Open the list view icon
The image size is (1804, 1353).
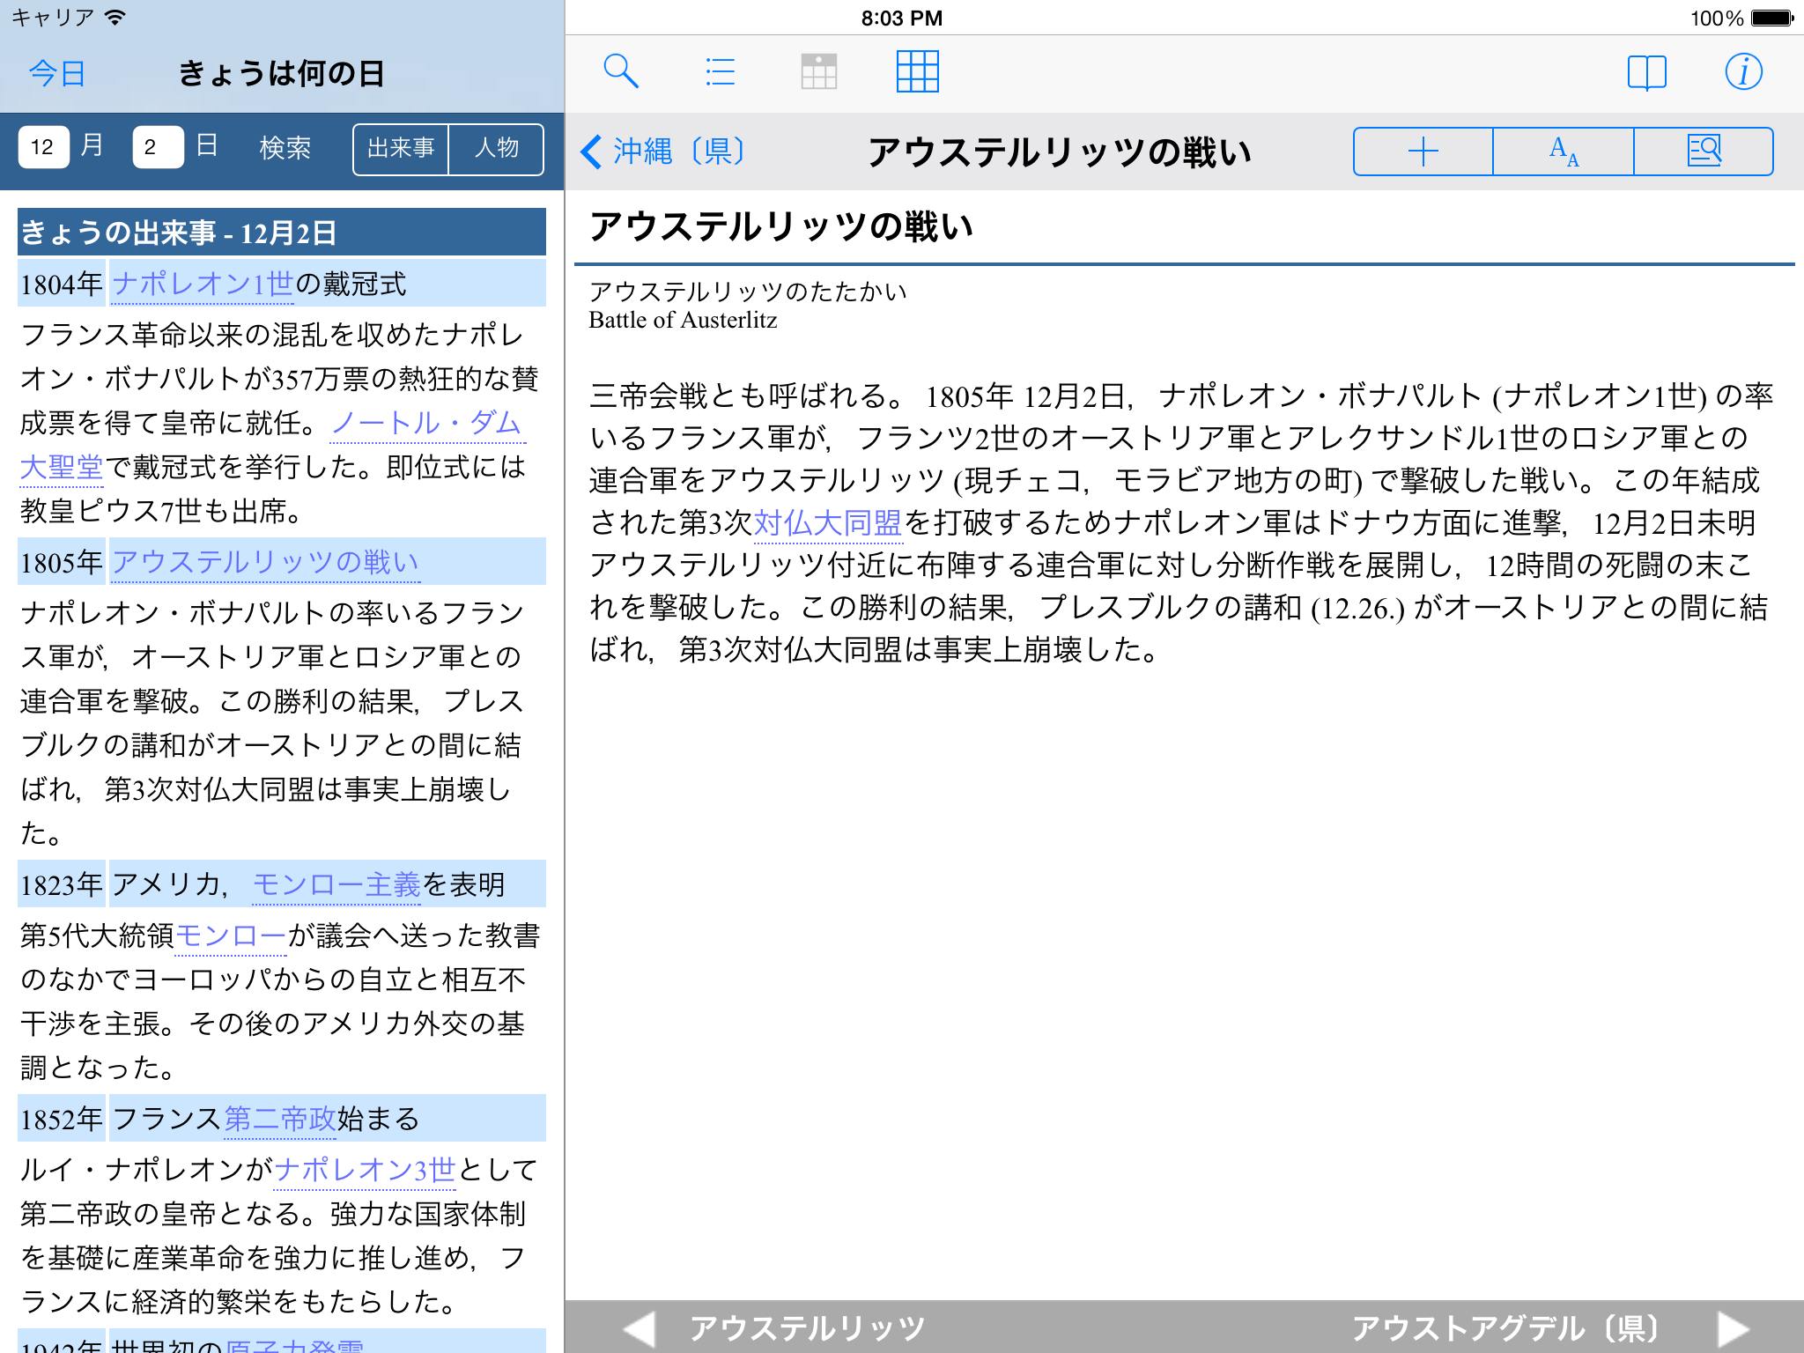click(x=720, y=71)
